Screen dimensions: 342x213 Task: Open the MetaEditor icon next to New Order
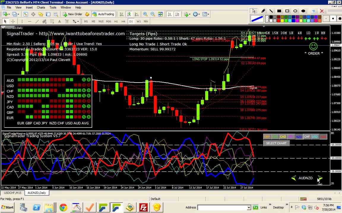pyautogui.click(x=87, y=14)
